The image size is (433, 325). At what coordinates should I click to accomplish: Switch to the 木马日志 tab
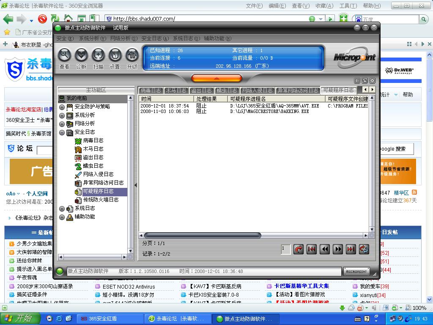click(176, 91)
